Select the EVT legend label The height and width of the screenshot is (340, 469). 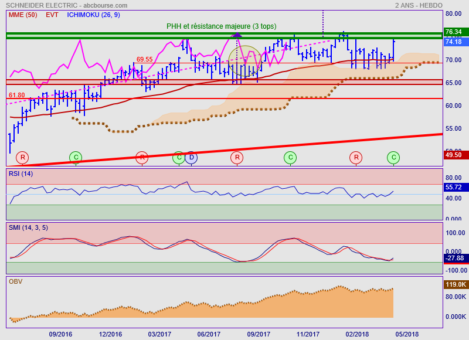pyautogui.click(x=52, y=15)
